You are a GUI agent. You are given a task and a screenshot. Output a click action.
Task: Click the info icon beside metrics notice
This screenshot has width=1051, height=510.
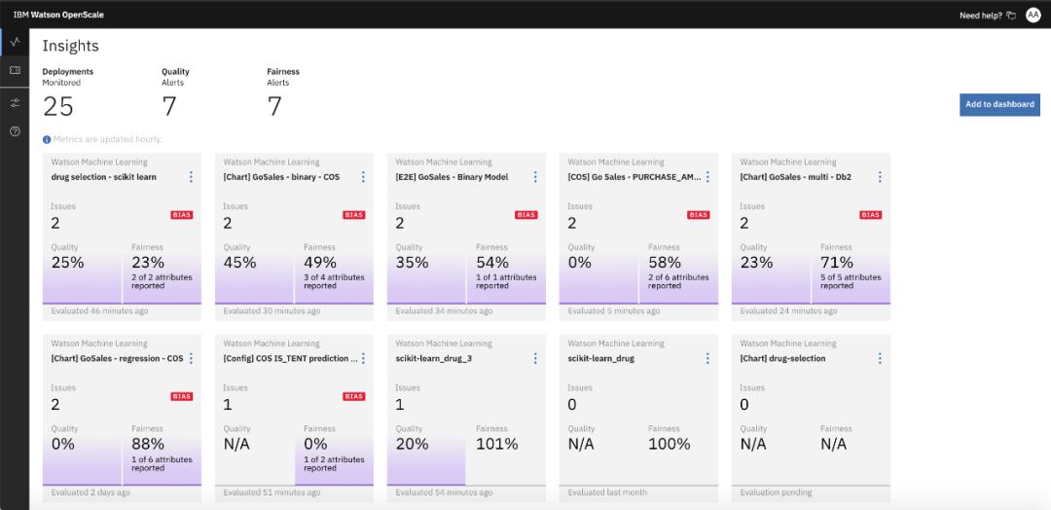pos(47,139)
